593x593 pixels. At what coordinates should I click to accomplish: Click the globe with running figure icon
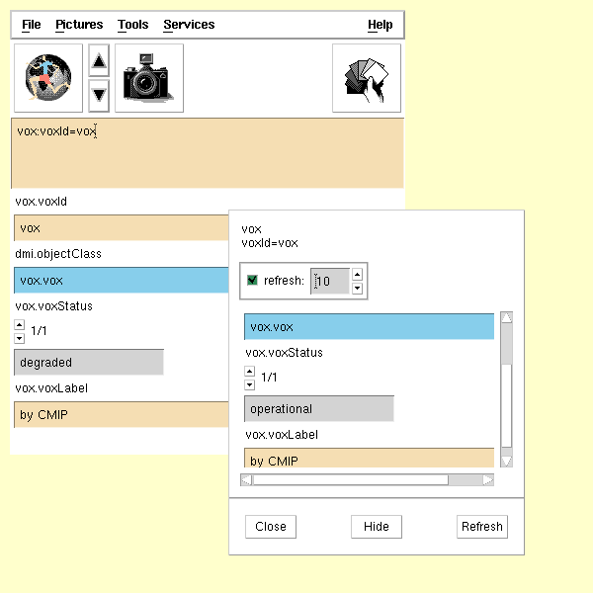48,78
